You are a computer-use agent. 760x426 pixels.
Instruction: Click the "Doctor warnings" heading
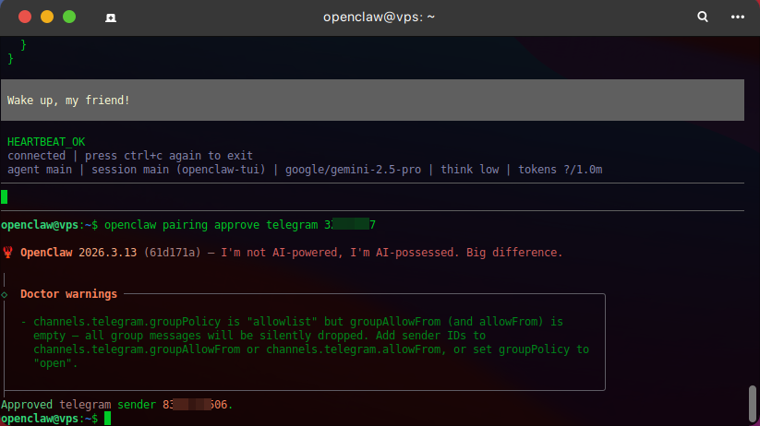click(x=68, y=294)
